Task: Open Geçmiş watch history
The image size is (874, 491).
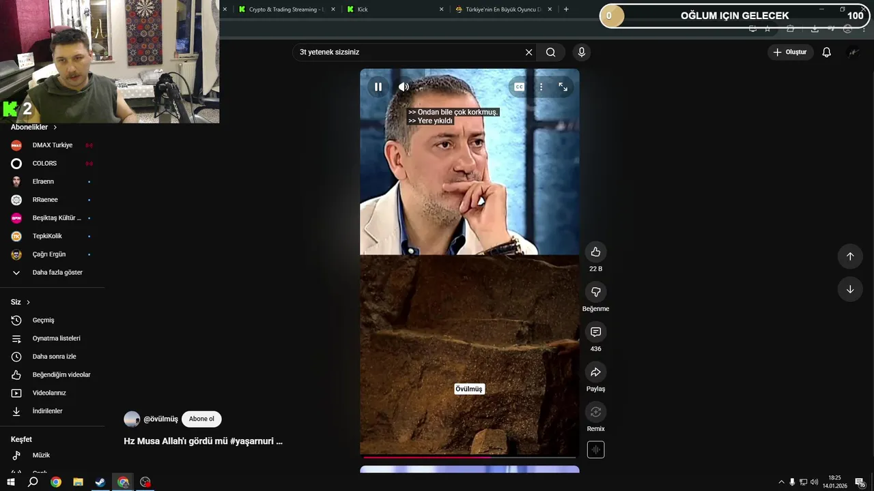Action: pos(53,321)
